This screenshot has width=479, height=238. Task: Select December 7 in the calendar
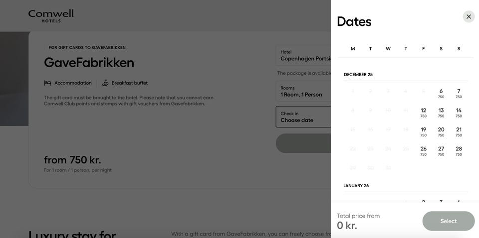[x=459, y=93]
